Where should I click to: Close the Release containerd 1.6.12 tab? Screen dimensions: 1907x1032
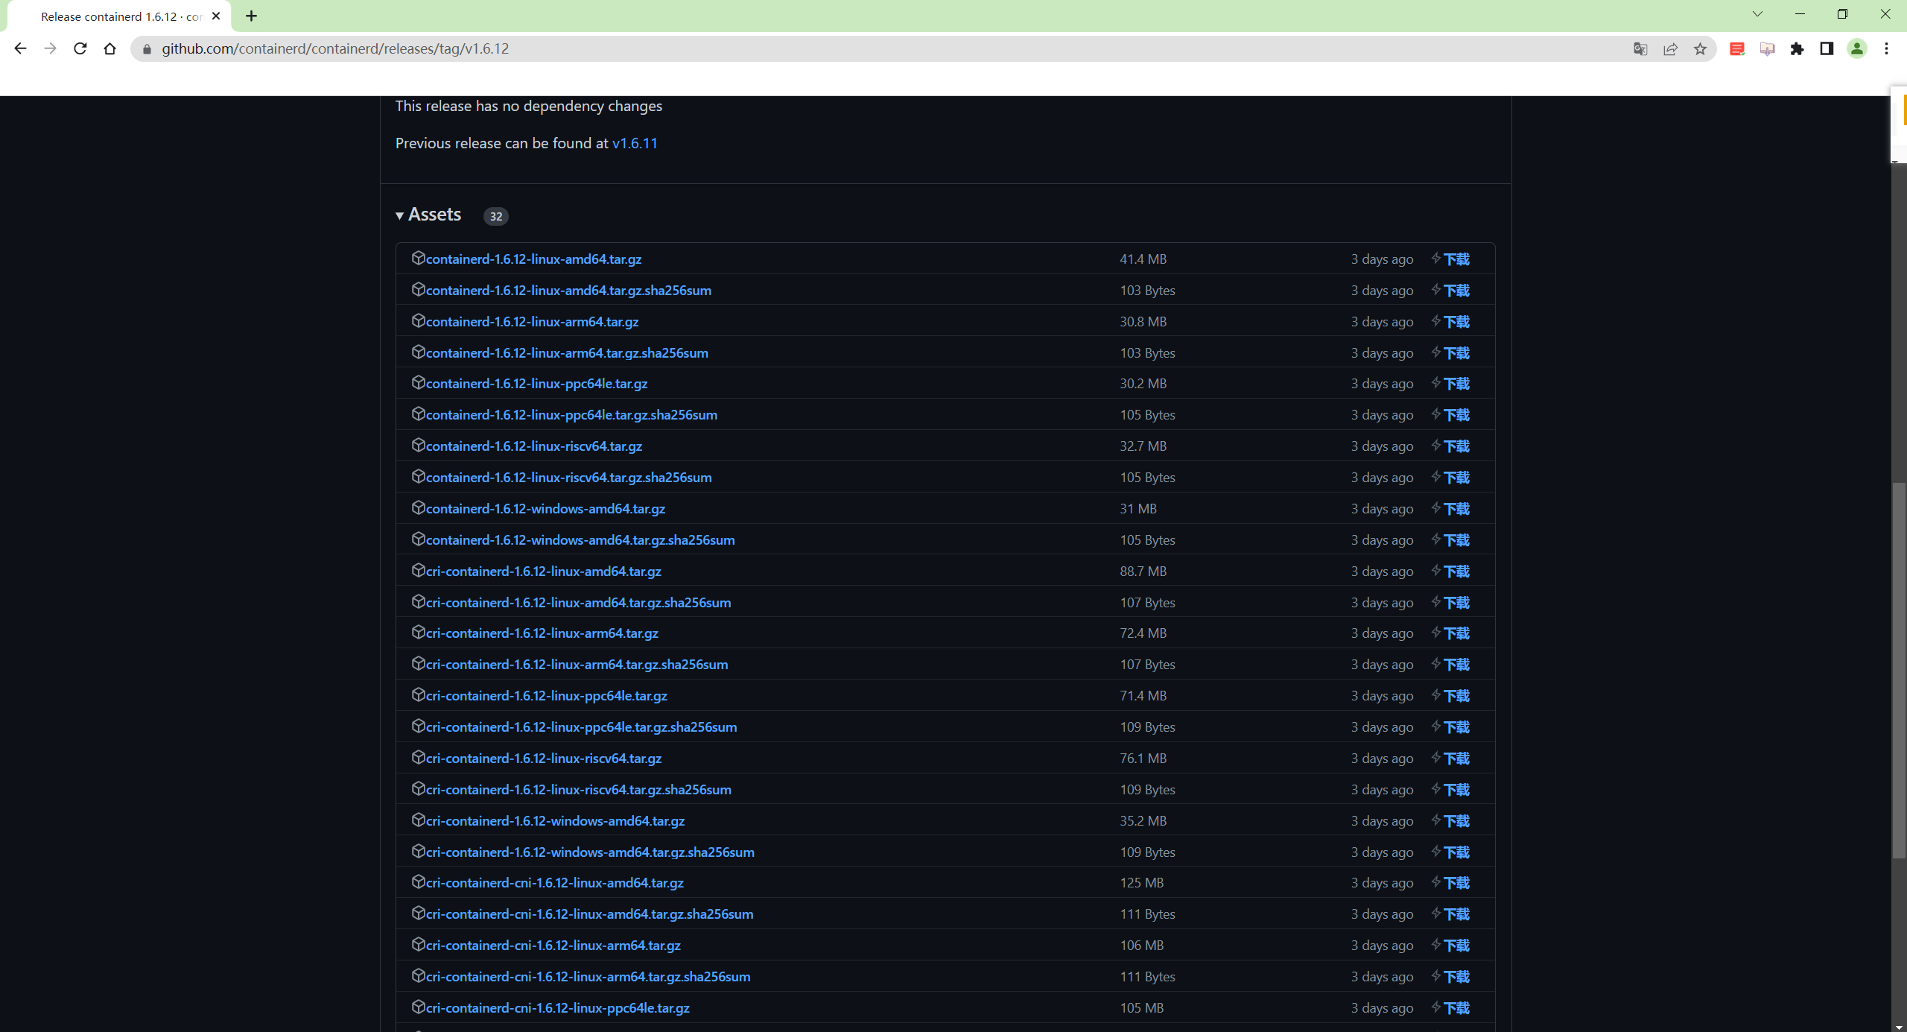[216, 16]
